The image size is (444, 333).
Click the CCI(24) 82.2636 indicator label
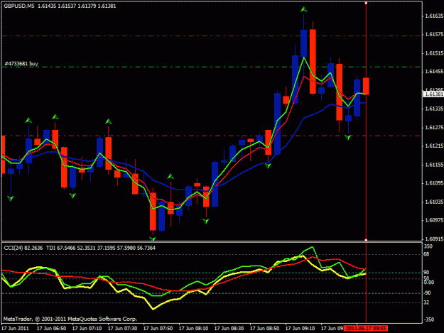point(23,248)
